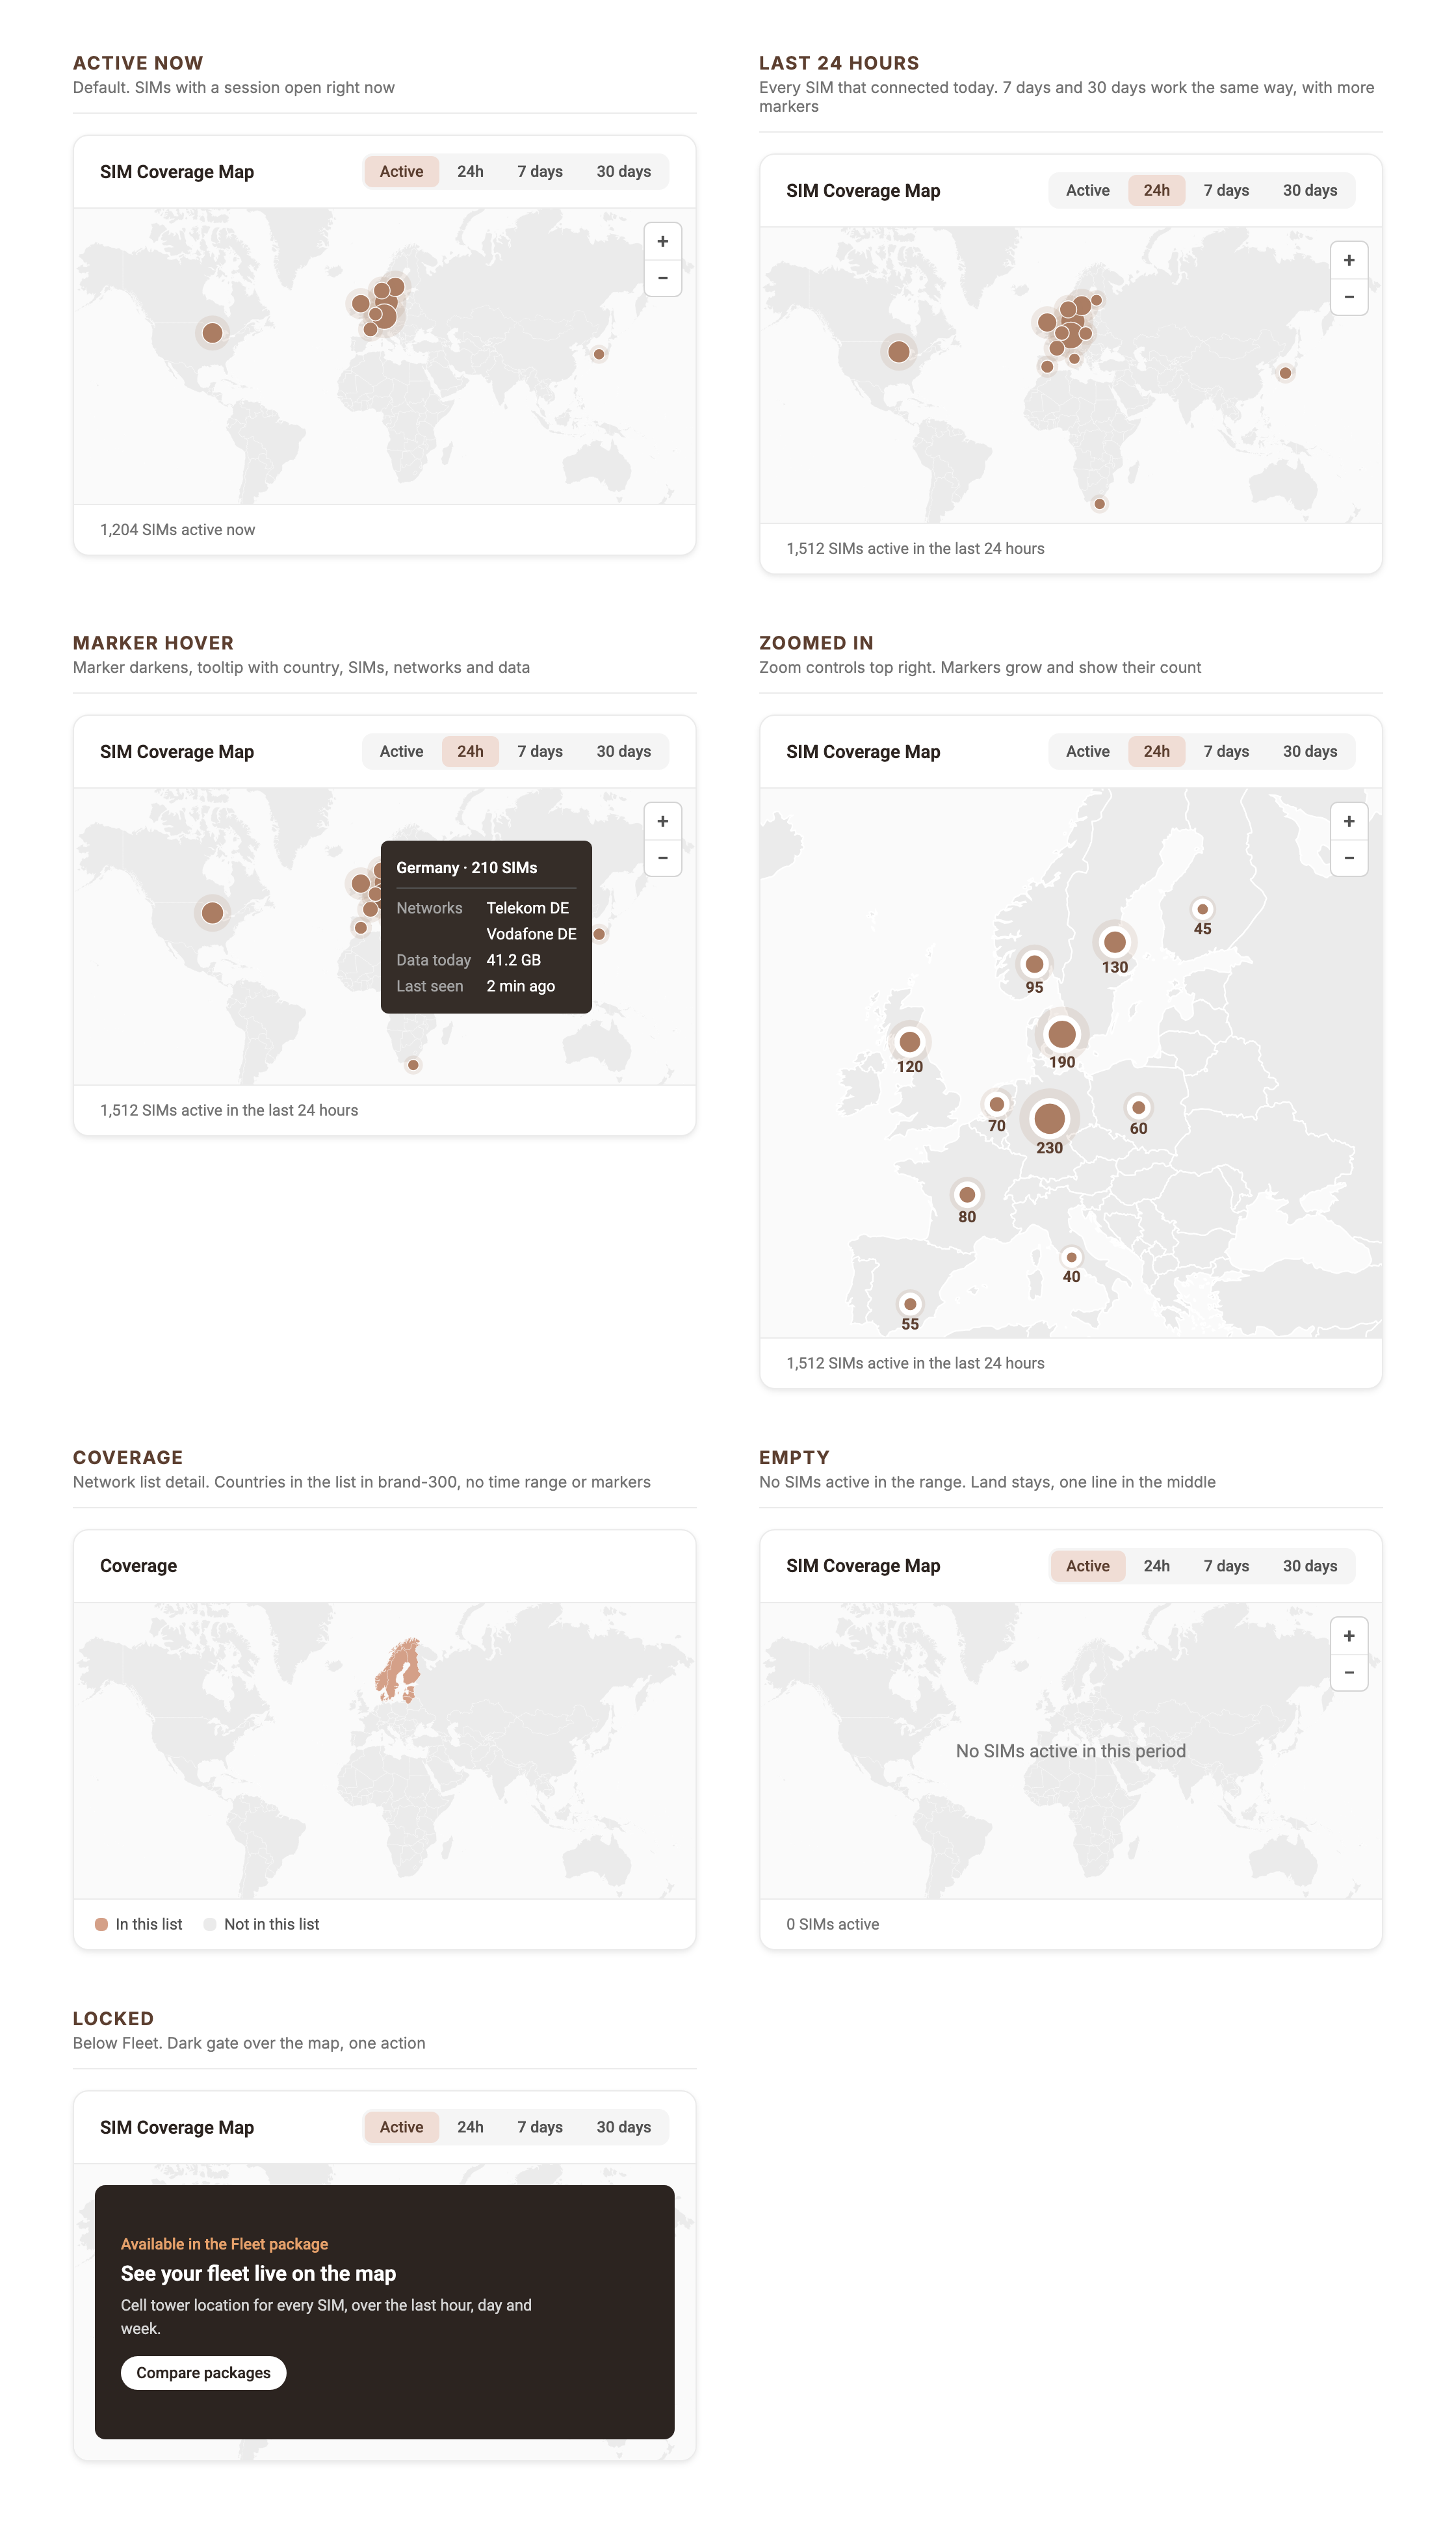Zoom out on the Active Now map
The image size is (1456, 2531).
point(662,278)
